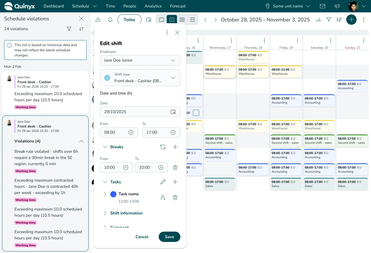The image size is (371, 253).
Task: Switch to the custom range view icon
Action: point(192,20)
